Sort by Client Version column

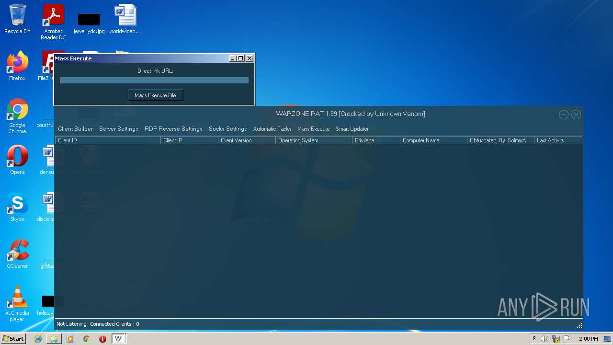(x=247, y=140)
